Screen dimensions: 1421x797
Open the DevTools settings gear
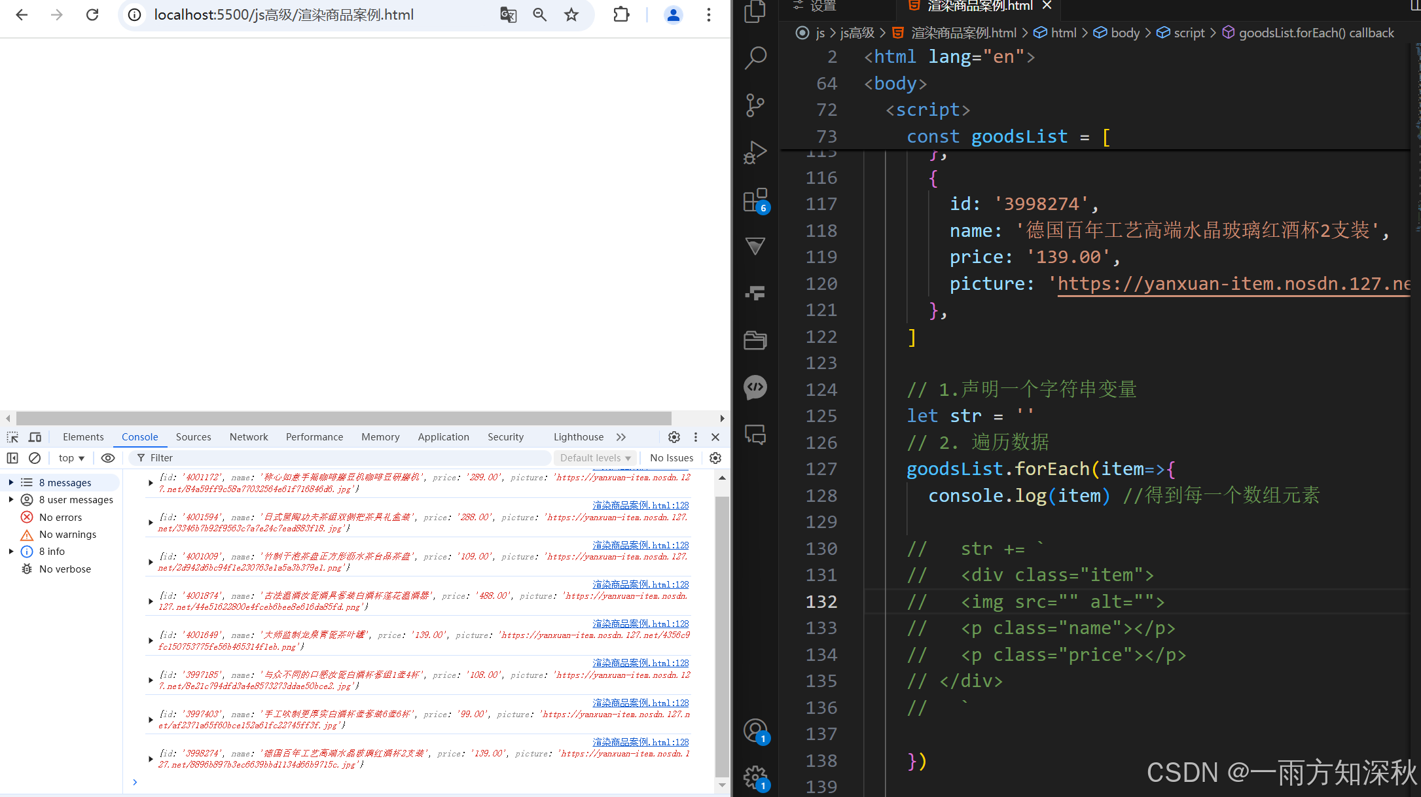coord(674,437)
